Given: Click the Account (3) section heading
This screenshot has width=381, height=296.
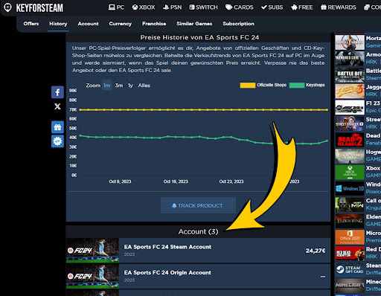Looking at the screenshot, I should 198,232.
